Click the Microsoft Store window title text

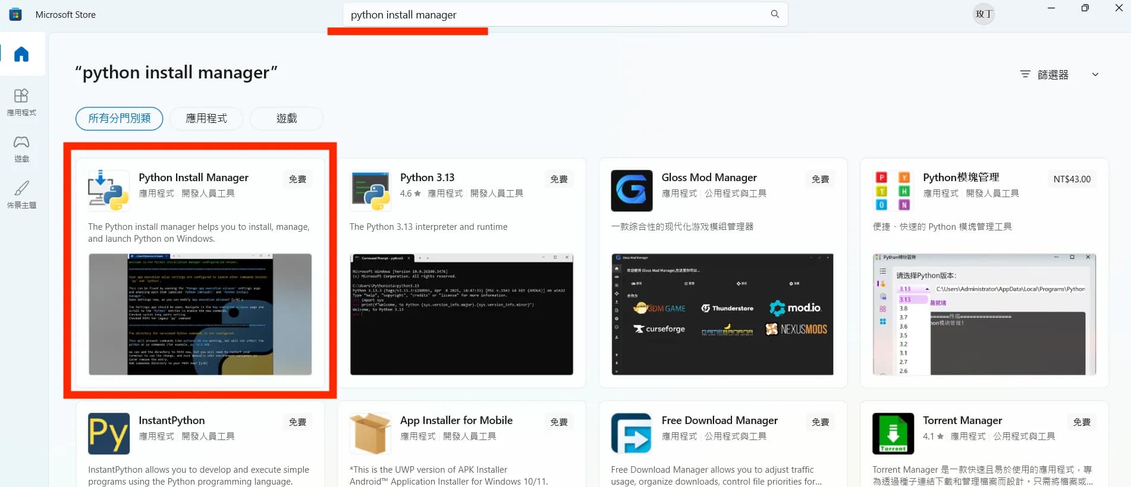(65, 14)
